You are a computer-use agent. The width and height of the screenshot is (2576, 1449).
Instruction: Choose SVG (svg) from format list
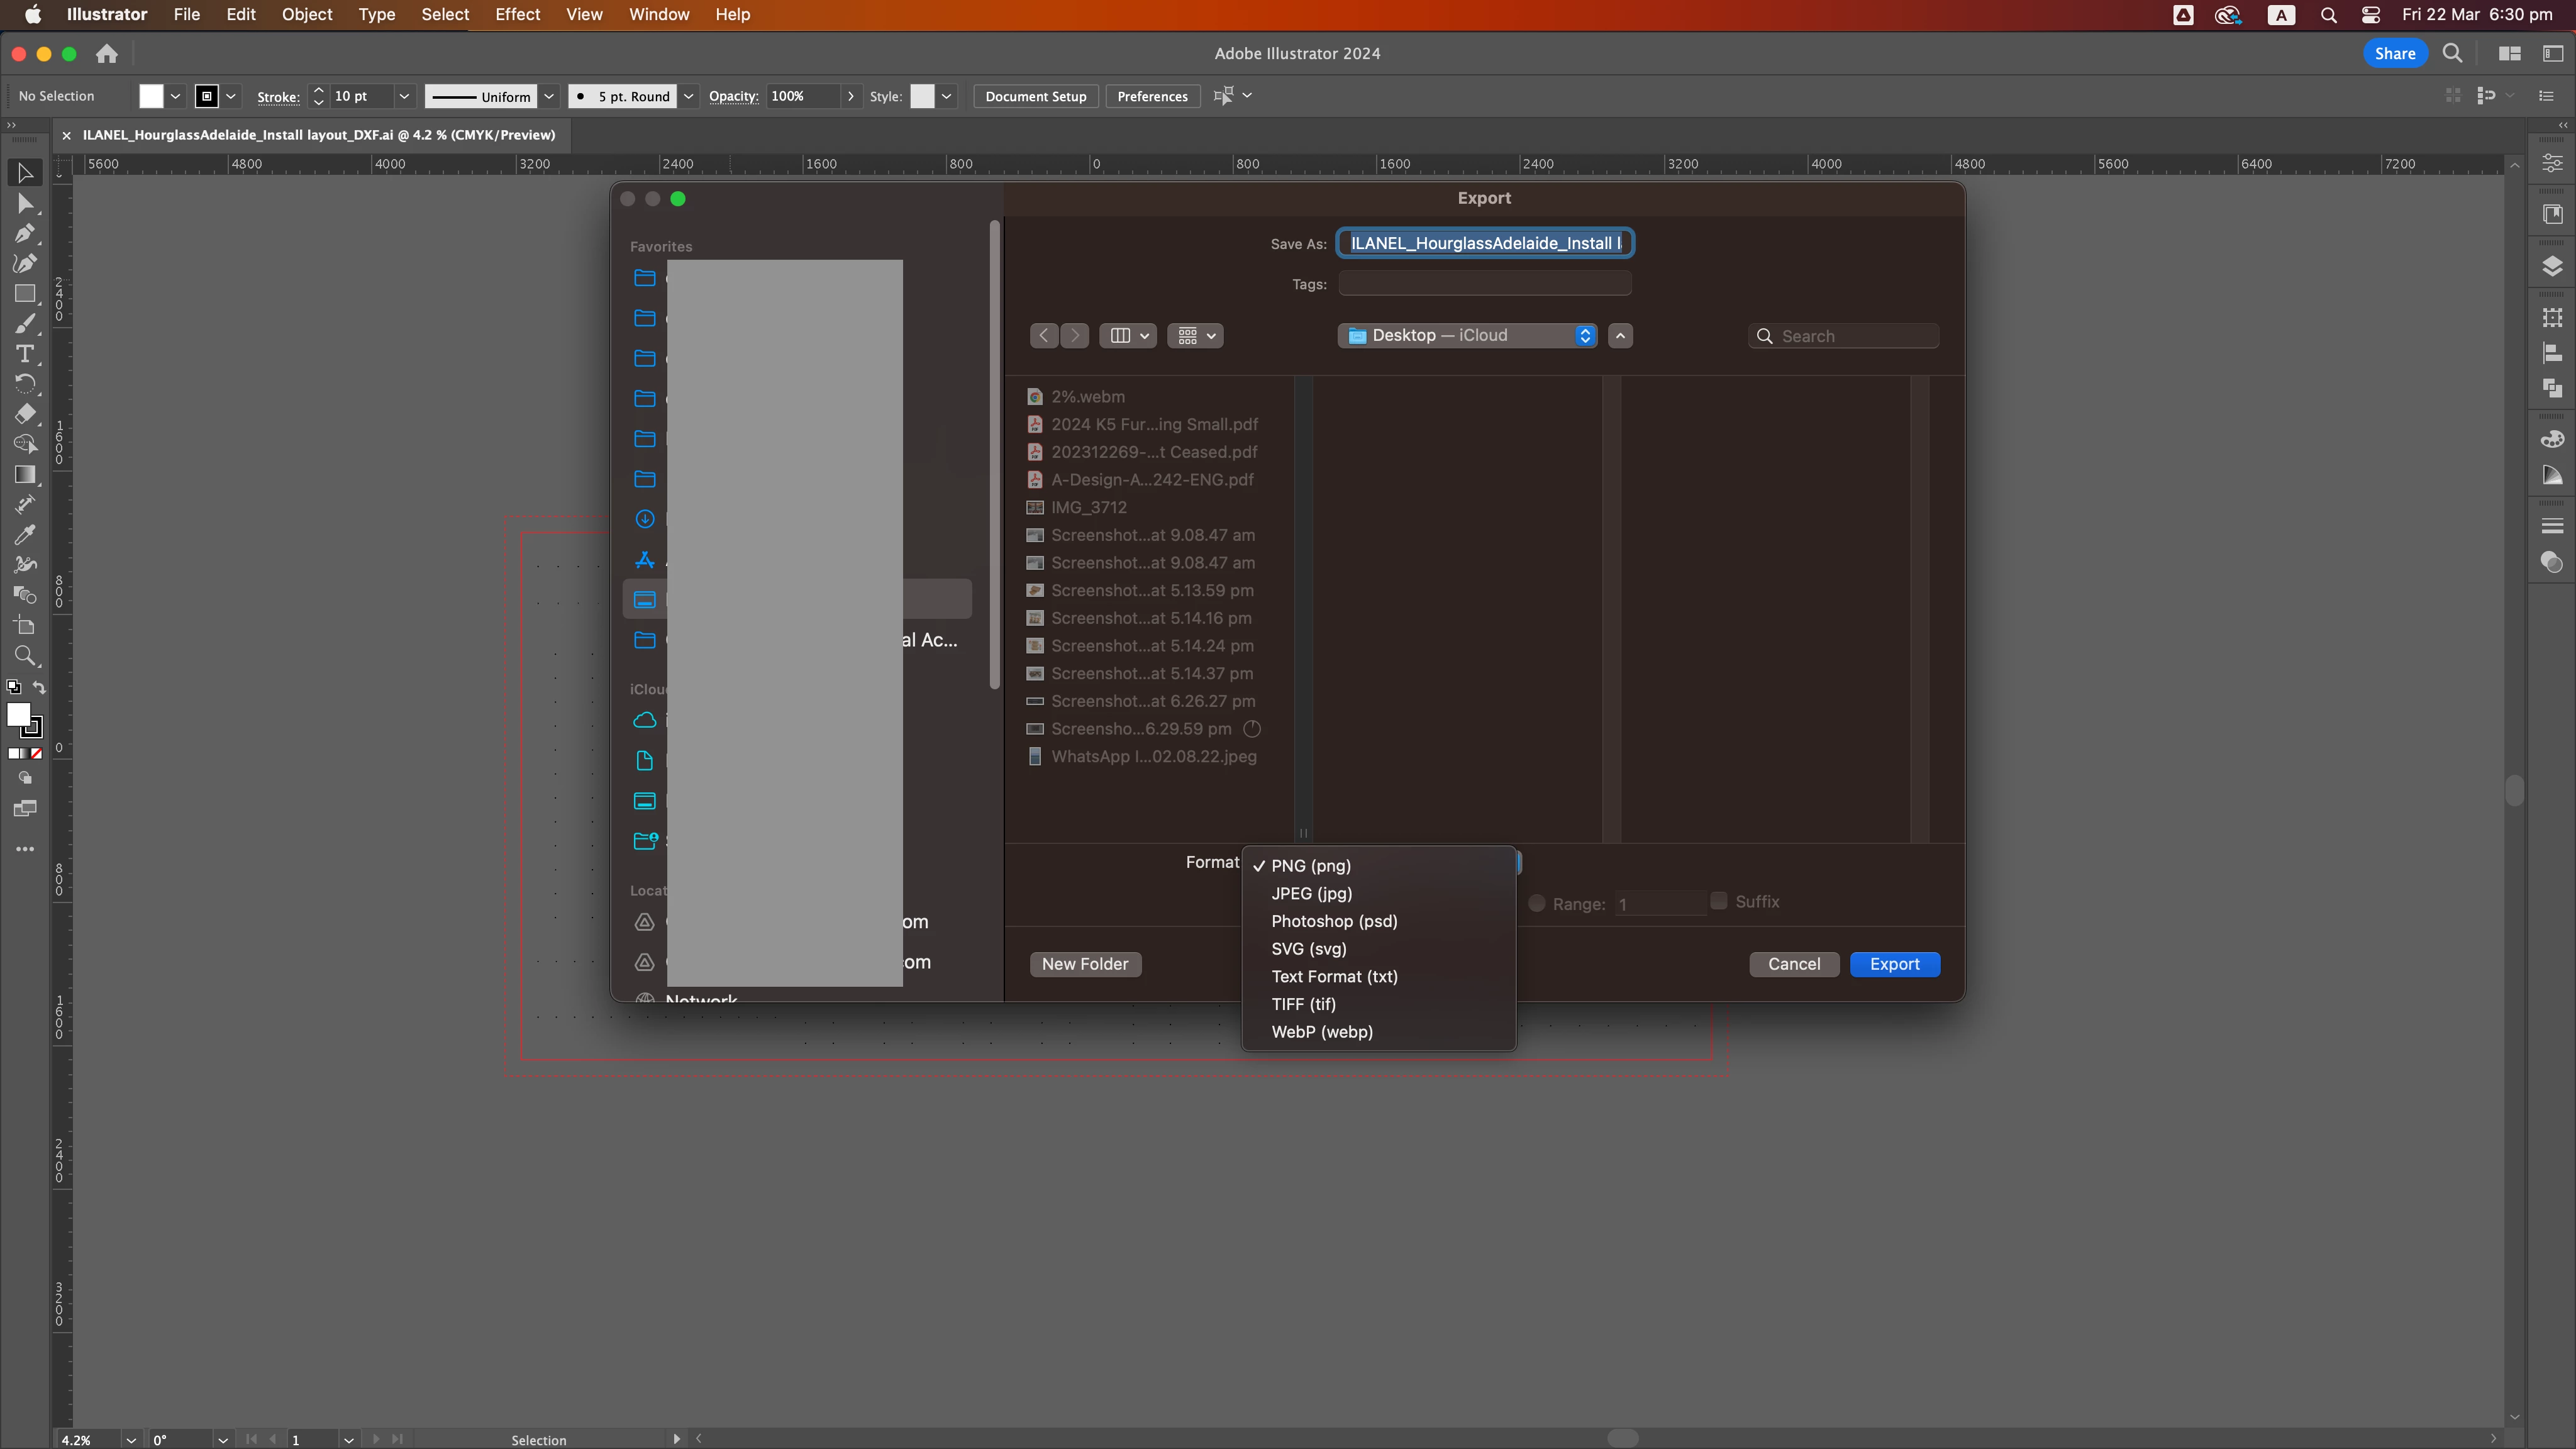[x=1308, y=949]
